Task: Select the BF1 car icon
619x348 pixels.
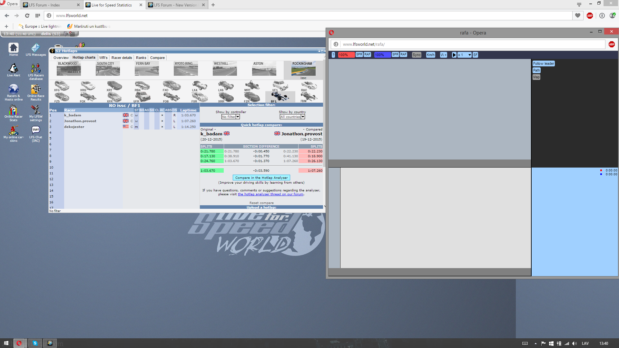Action: [x=280, y=97]
